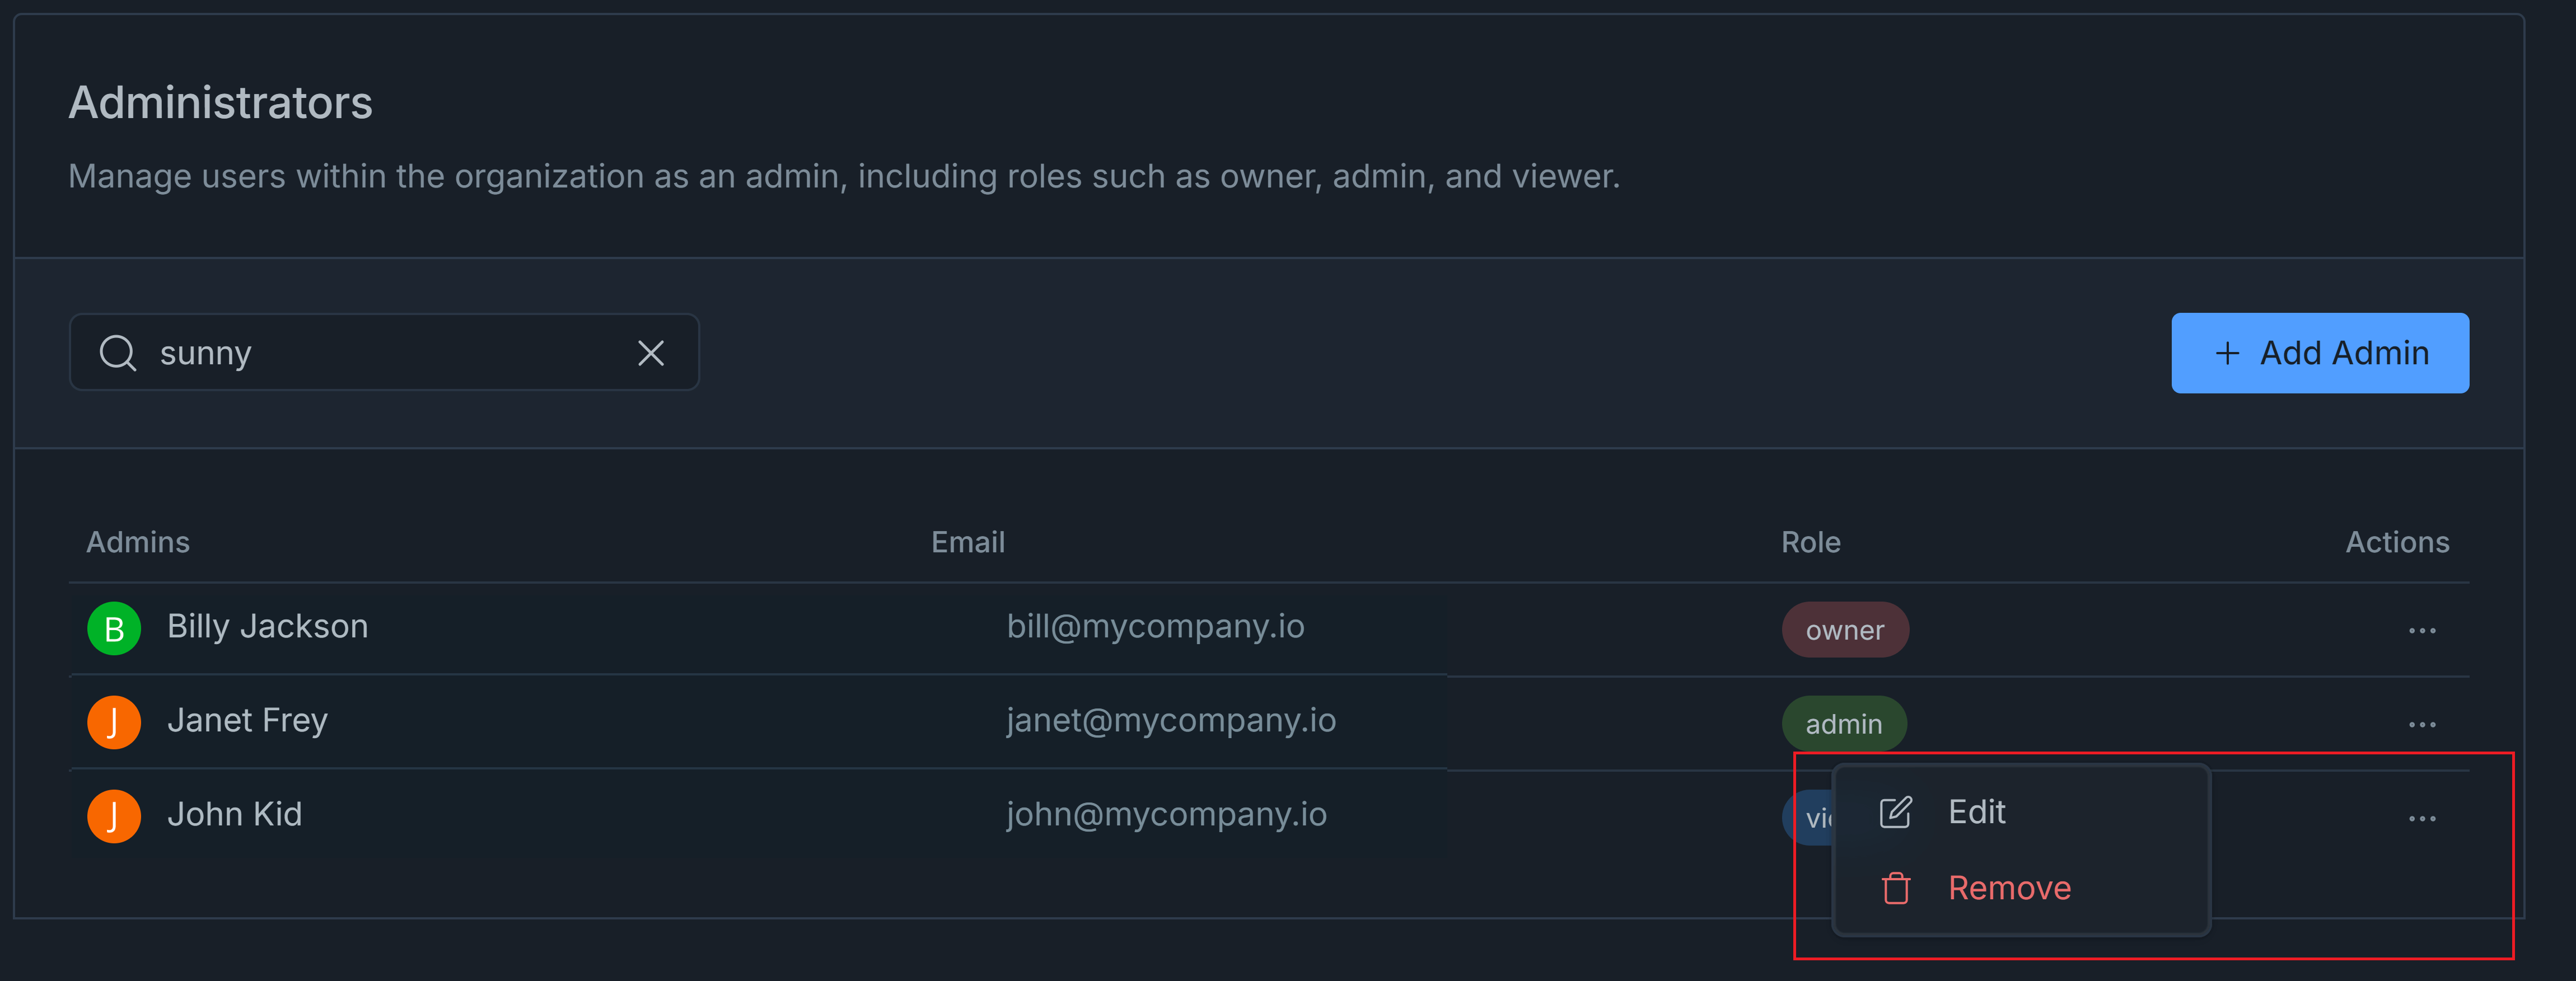Click the pencil edit icon
The width and height of the screenshot is (2576, 981).
click(1896, 812)
